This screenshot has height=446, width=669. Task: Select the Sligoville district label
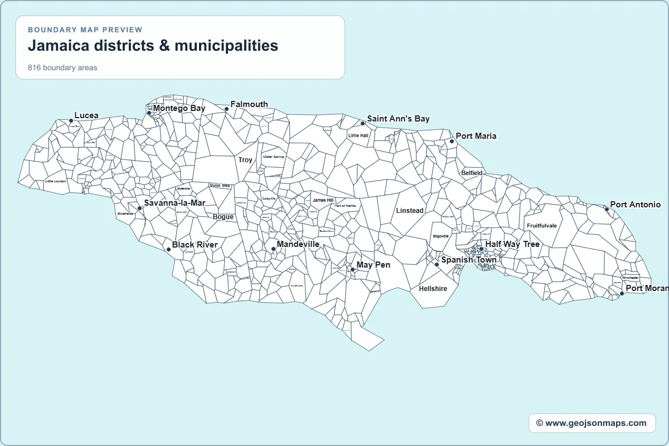440,236
